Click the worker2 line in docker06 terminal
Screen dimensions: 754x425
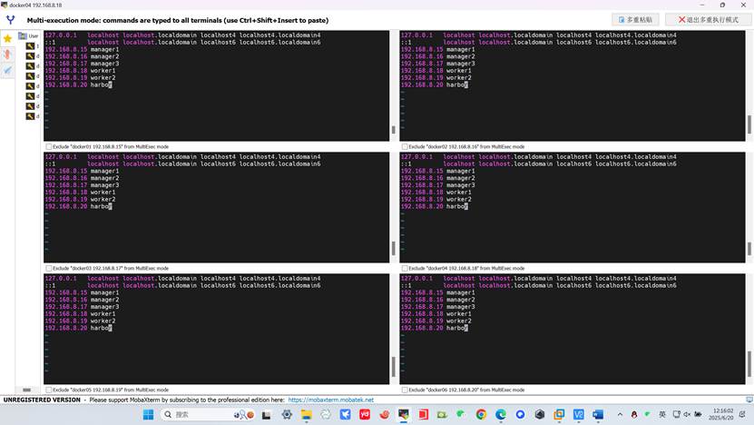[x=436, y=321]
